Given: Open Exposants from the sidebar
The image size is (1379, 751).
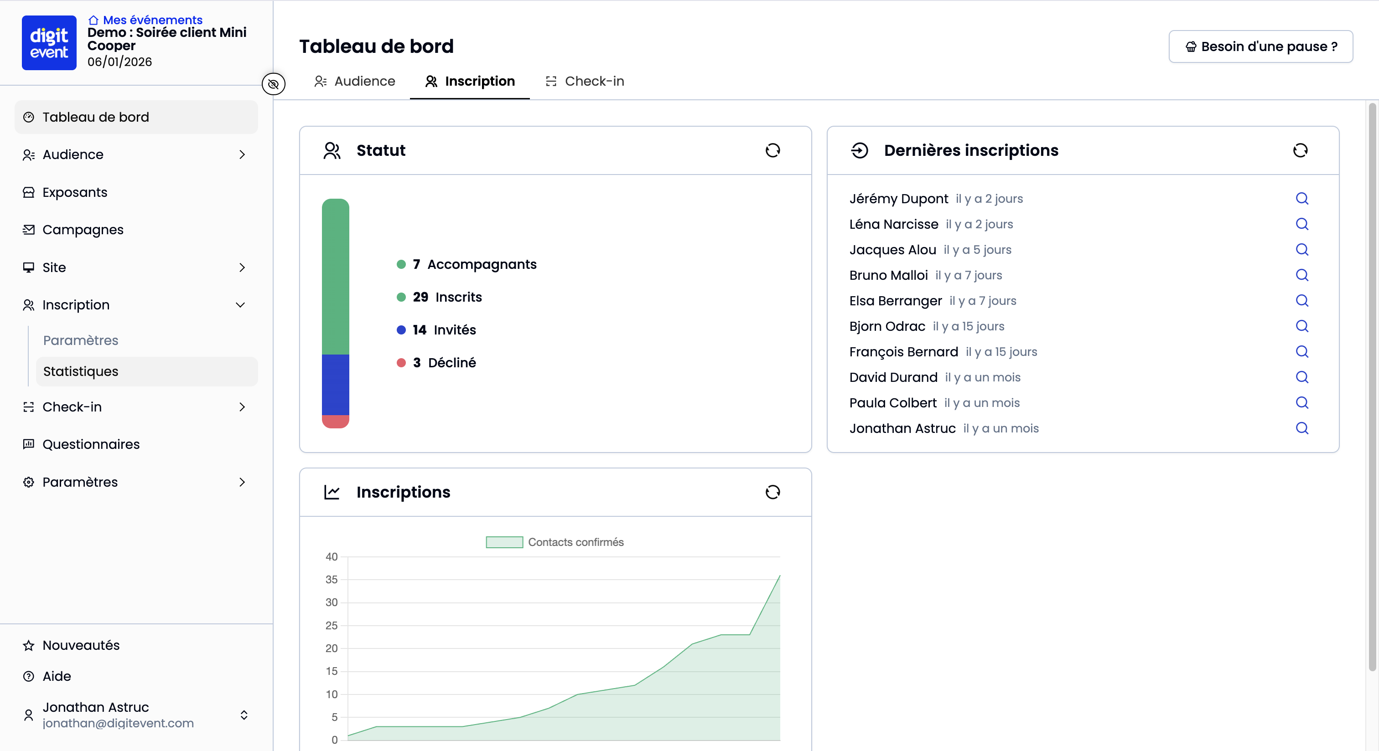Looking at the screenshot, I should (75, 192).
